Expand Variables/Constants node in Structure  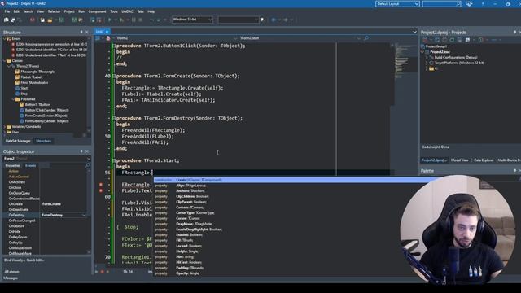4,127
